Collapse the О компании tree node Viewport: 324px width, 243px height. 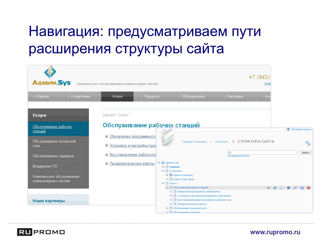click(x=163, y=171)
